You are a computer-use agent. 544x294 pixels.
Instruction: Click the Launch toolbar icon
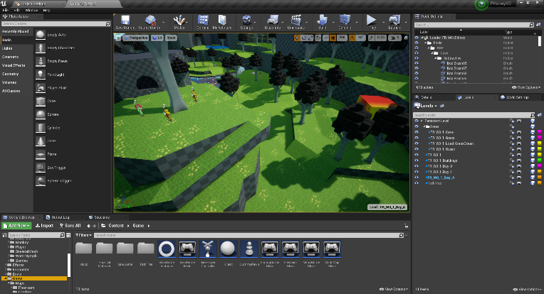point(394,20)
